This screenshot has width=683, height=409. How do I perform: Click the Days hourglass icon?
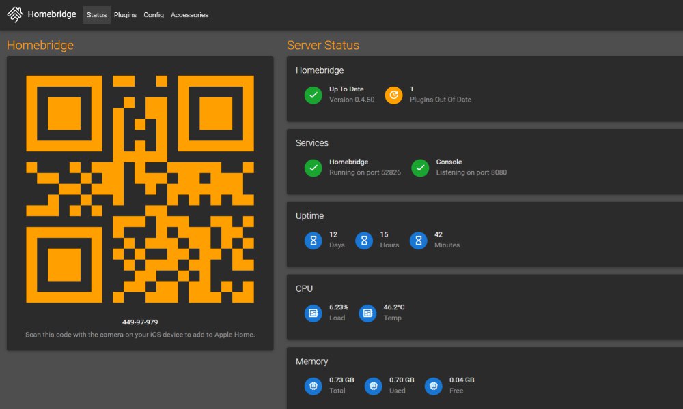tap(313, 241)
